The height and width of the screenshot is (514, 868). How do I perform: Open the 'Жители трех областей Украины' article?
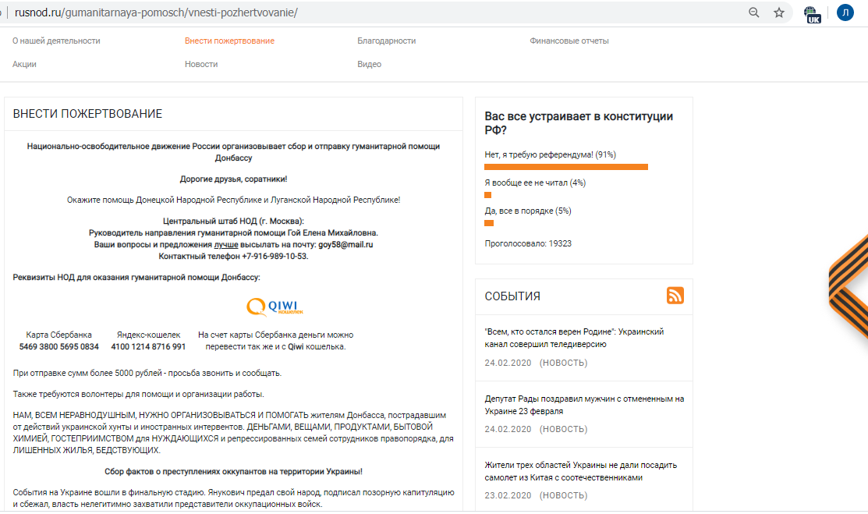coord(580,471)
